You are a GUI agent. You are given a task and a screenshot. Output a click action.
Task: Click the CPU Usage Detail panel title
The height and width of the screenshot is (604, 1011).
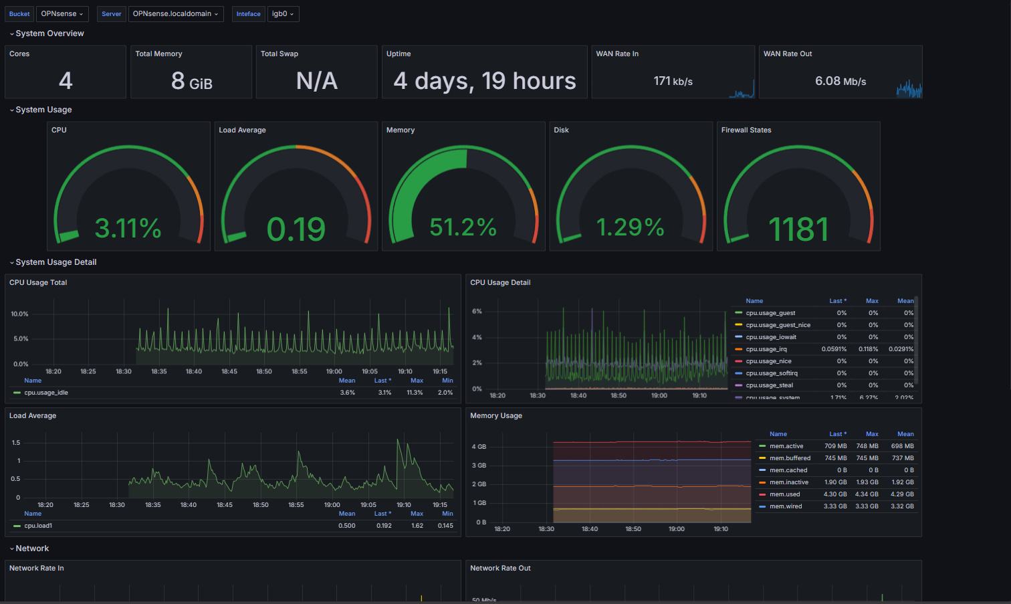500,282
